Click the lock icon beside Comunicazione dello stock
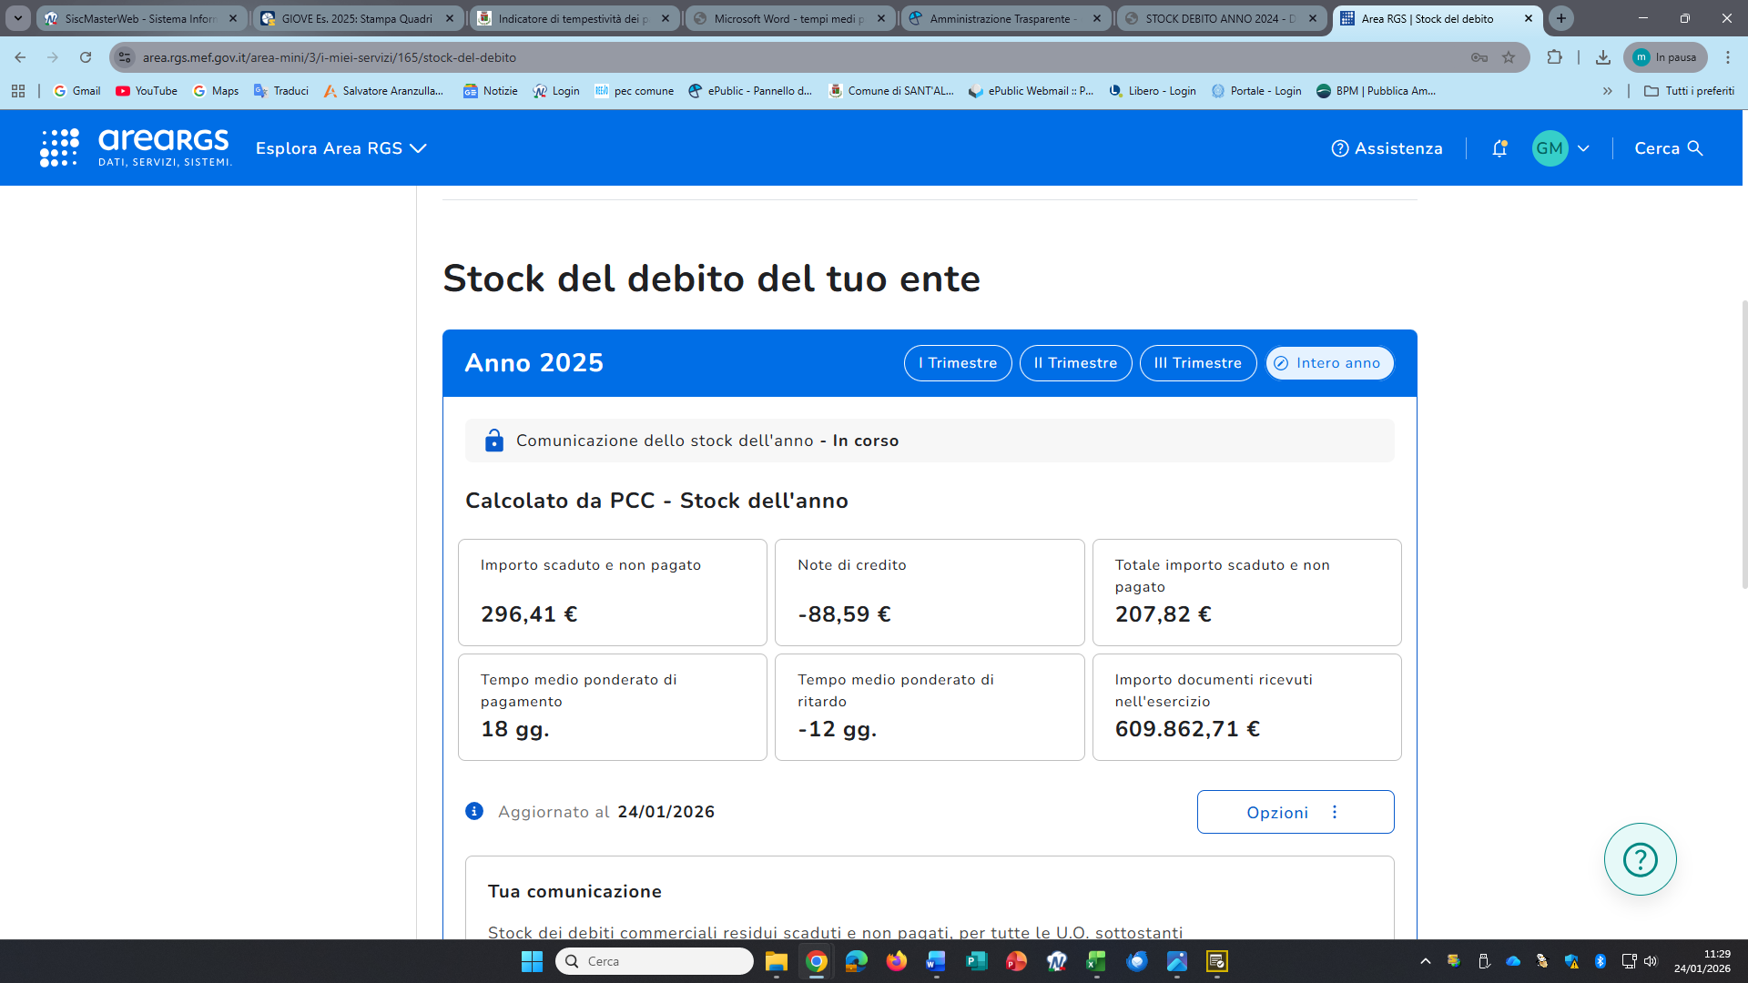 pos(493,441)
